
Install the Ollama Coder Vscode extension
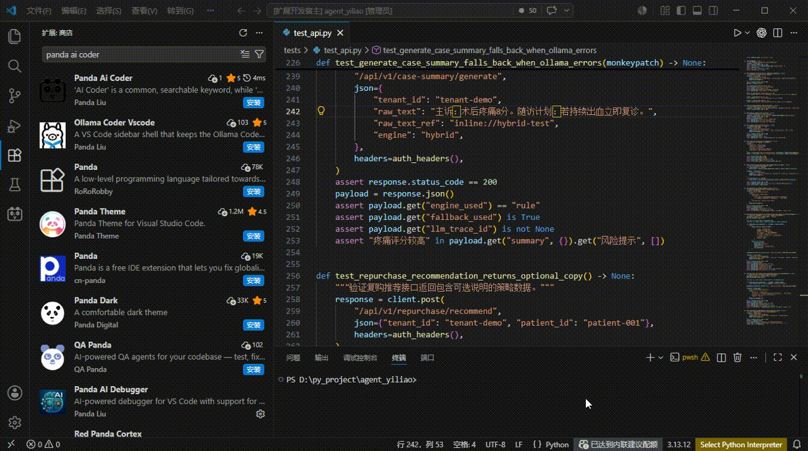point(254,147)
